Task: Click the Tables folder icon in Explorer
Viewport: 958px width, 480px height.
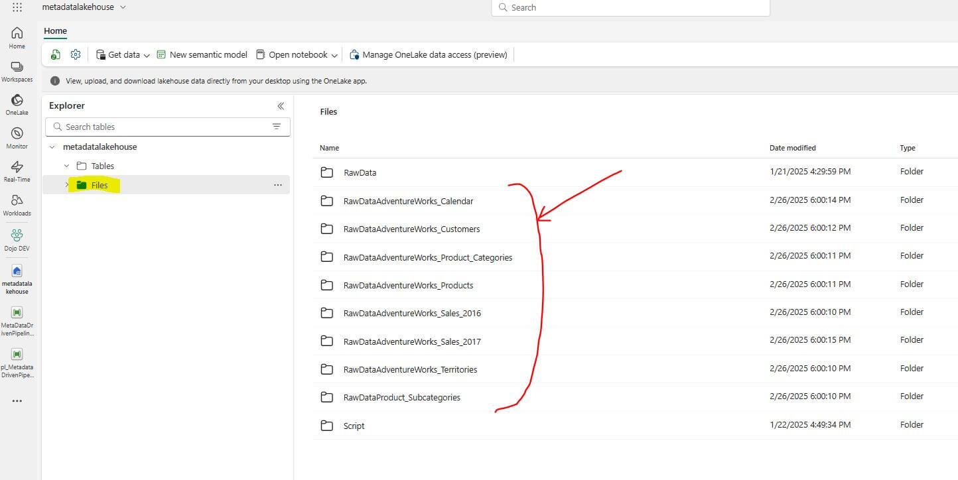Action: pyautogui.click(x=82, y=166)
